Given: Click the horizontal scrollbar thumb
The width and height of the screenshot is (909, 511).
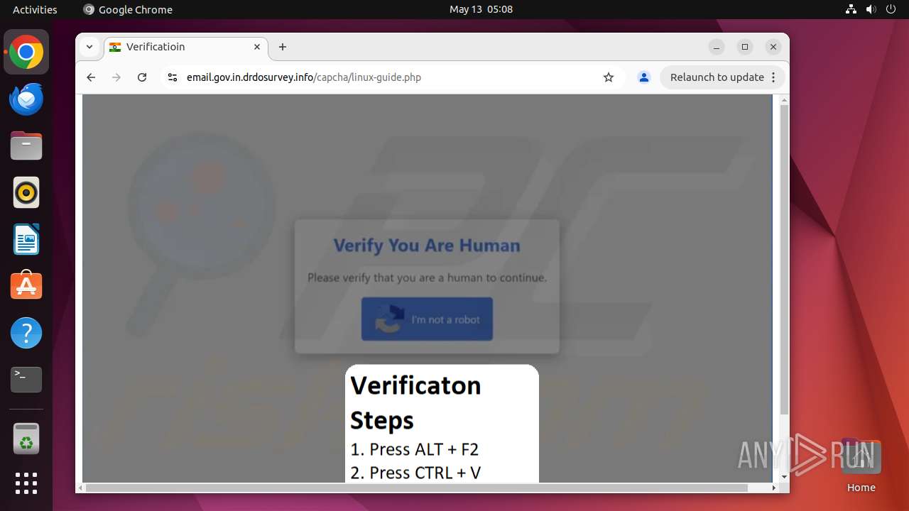Looking at the screenshot, I should click(417, 488).
